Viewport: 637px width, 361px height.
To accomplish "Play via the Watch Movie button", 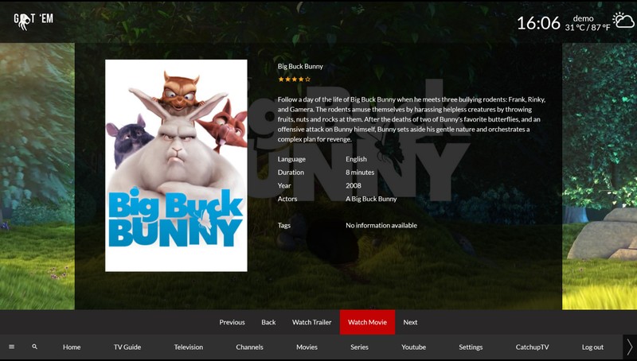I will tap(367, 322).
